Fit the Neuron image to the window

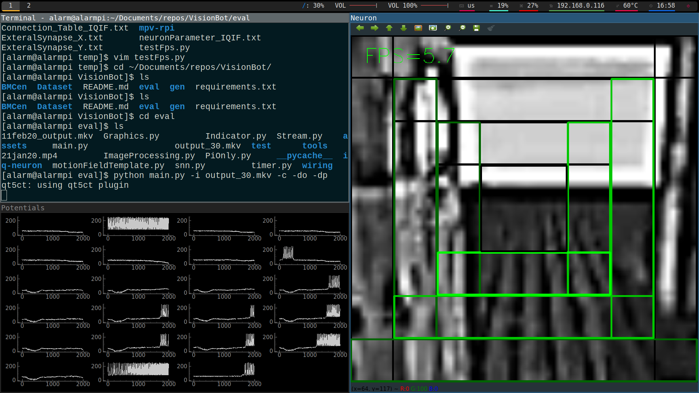click(433, 28)
